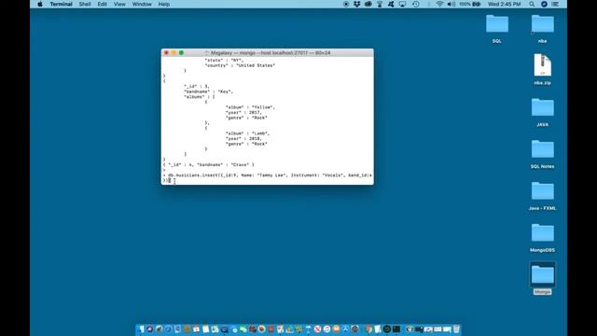Click the Wed 2:45 PM clock
The height and width of the screenshot is (336, 597).
pyautogui.click(x=504, y=4)
